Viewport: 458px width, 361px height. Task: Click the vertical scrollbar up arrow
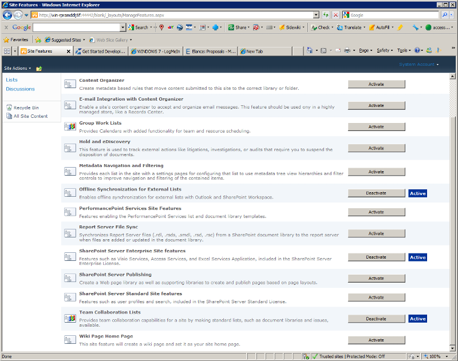(452, 76)
